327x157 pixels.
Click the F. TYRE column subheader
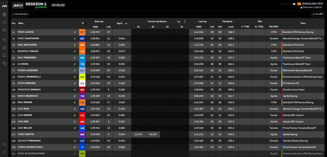click(x=245, y=27)
